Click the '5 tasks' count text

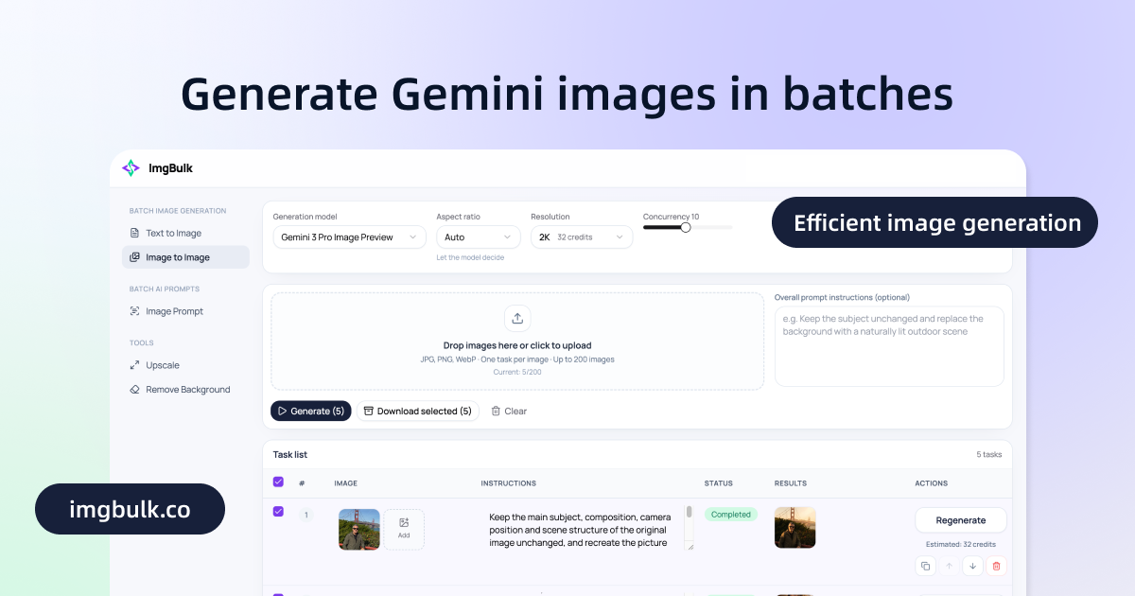989,455
